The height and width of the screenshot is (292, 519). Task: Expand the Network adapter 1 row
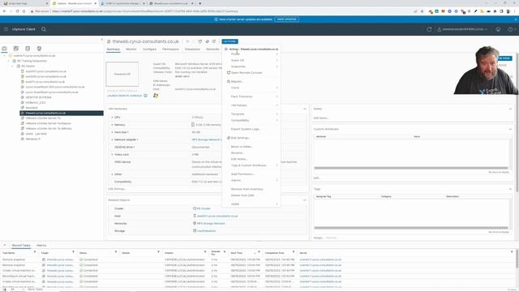(x=112, y=140)
